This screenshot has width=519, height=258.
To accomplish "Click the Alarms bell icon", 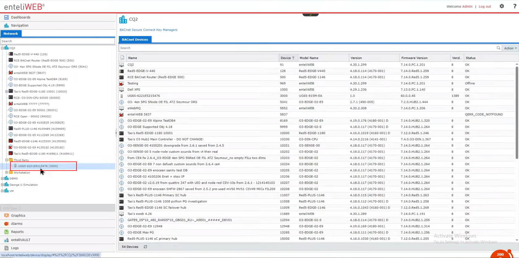I will (x=6, y=224).
